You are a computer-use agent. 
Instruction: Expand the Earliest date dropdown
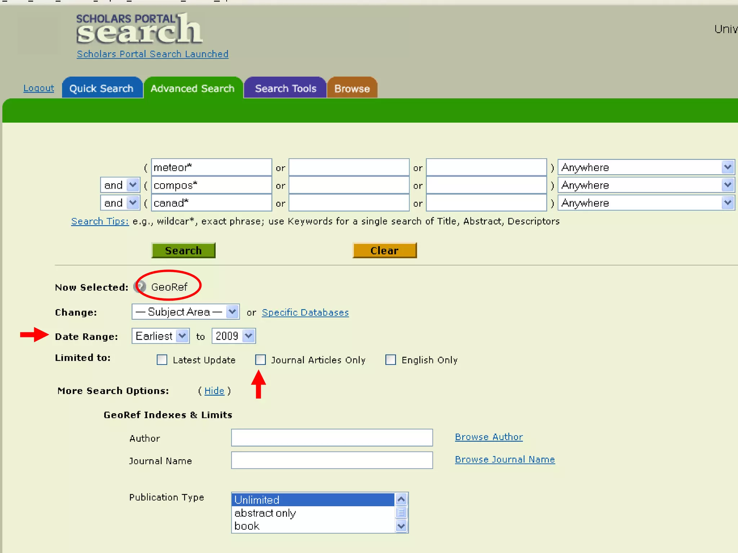[160, 336]
